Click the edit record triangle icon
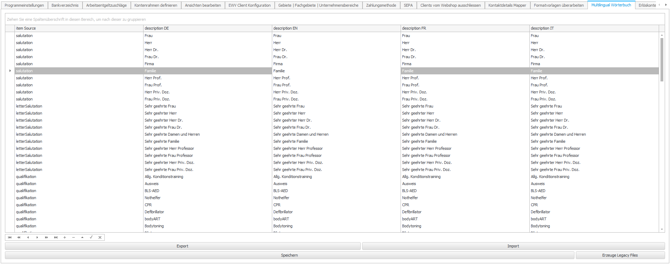 pyautogui.click(x=82, y=238)
